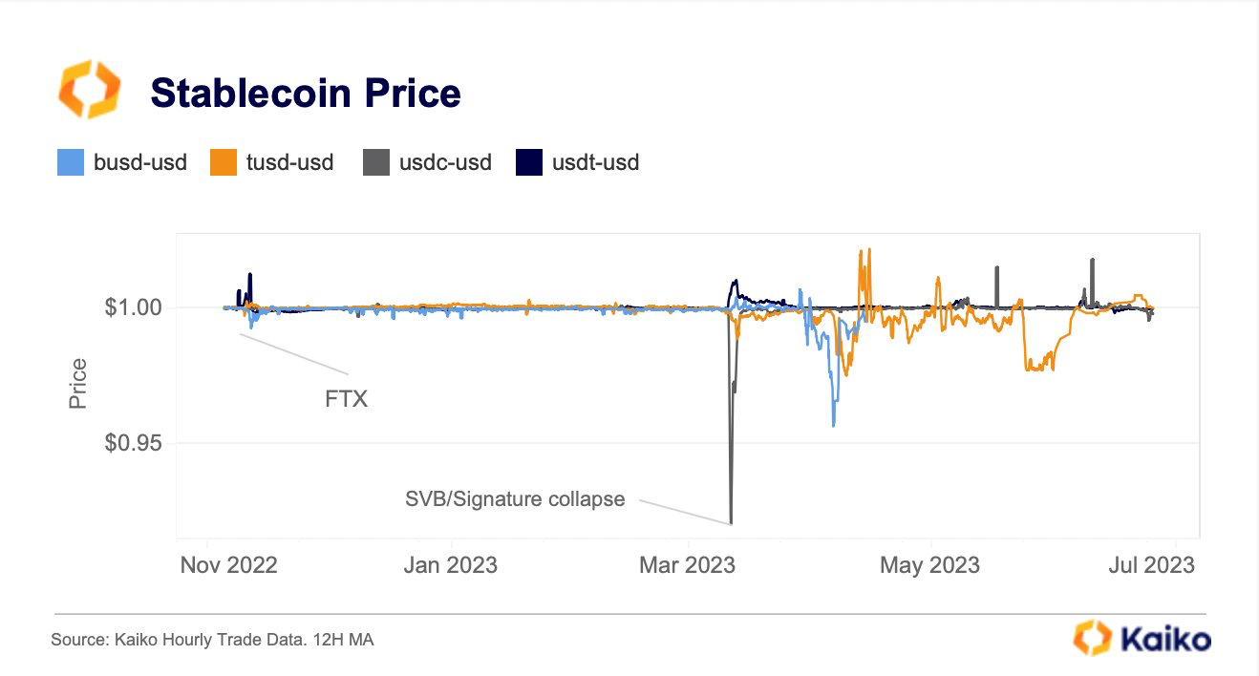This screenshot has width=1259, height=676.
Task: Click the SVB/Signature collapse annotation
Action: (x=515, y=499)
